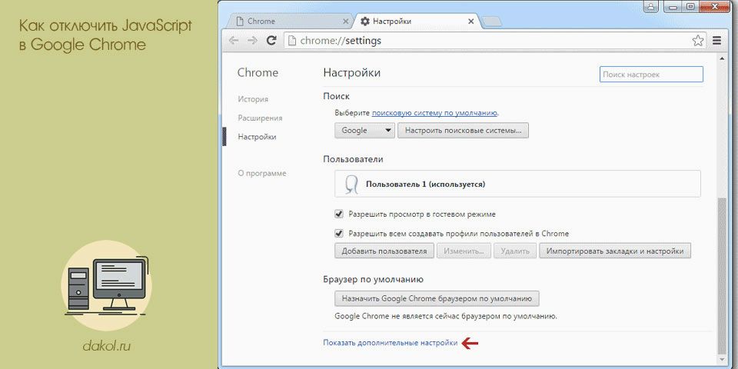Click Импортировать закладки и настройки button

(x=615, y=251)
